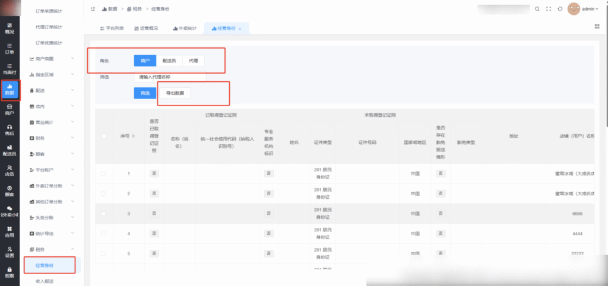Check the checkbox for row 3
Viewport: 608px width, 286px height.
tap(103, 214)
